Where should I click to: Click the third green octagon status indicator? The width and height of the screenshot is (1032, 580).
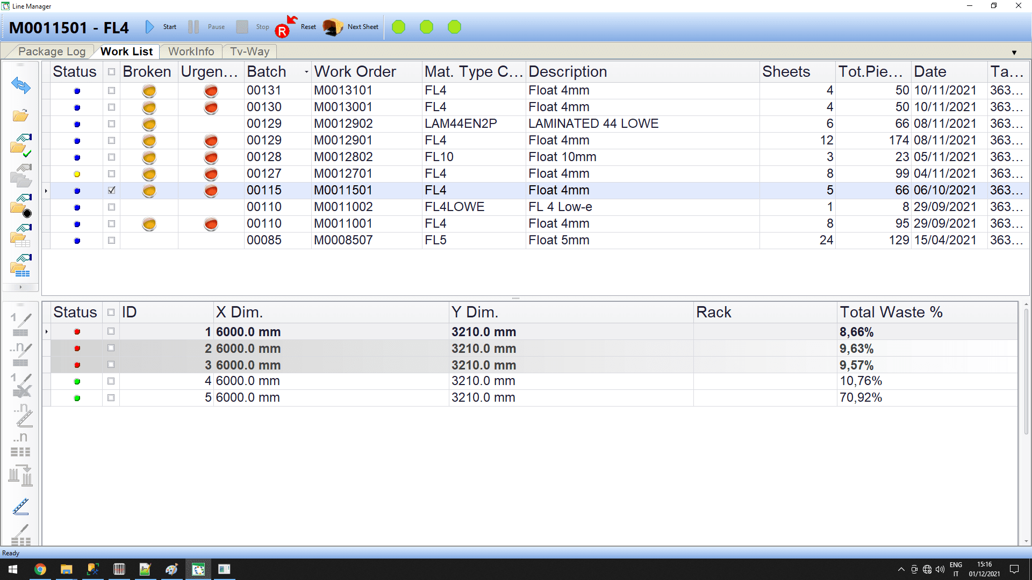coord(454,27)
